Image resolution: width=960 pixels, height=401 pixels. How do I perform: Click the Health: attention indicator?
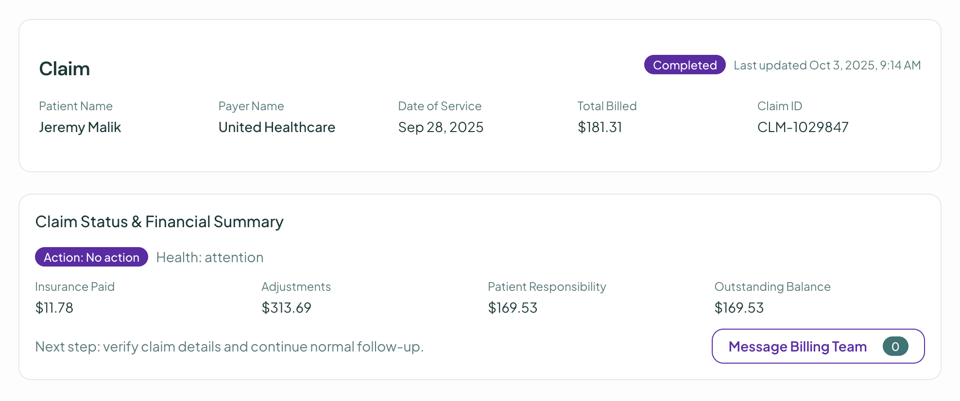(x=209, y=257)
